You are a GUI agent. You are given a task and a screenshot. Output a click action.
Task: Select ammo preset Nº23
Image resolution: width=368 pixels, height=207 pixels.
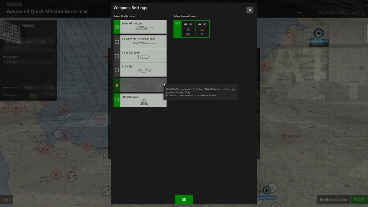click(x=177, y=29)
